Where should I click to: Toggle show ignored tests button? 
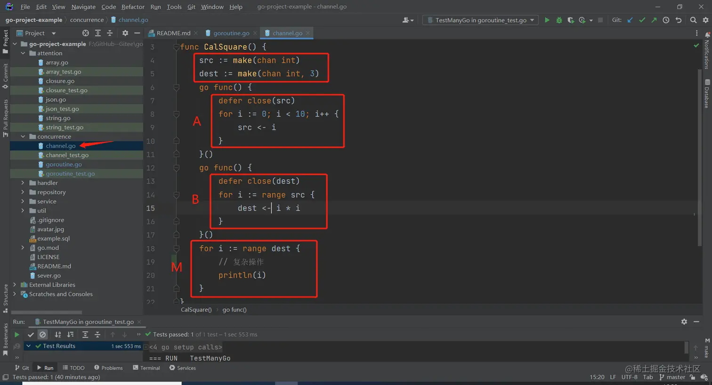tap(43, 335)
